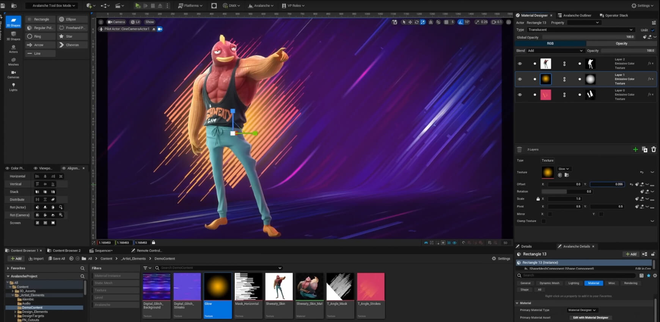This screenshot has width=660, height=322.
Task: Open the material Type Translucent dropdown
Action: click(x=580, y=30)
